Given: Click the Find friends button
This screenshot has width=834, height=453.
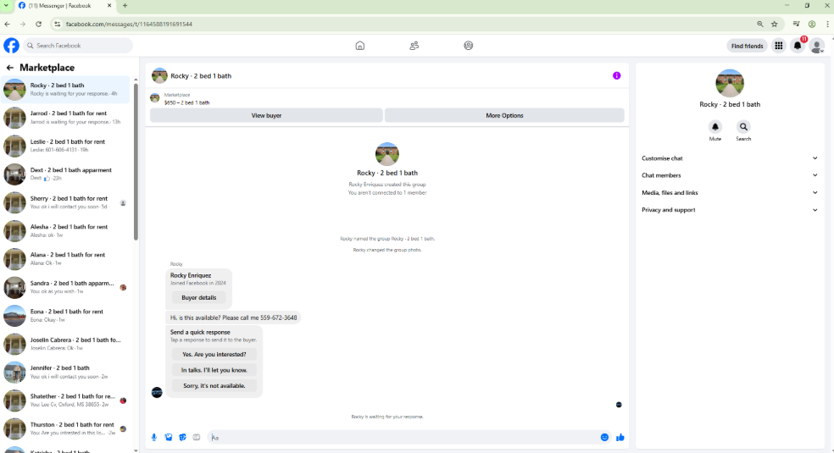Looking at the screenshot, I should coord(747,46).
